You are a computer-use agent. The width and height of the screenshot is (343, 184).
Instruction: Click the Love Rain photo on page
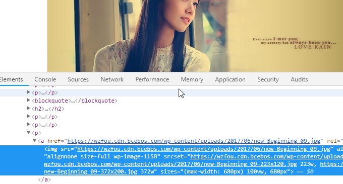195,36
